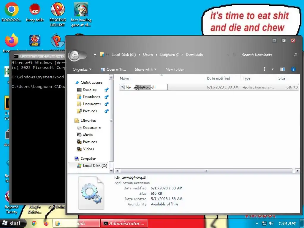Image resolution: width=304 pixels, height=228 pixels.
Task: Open the Organize menu
Action: point(82,69)
